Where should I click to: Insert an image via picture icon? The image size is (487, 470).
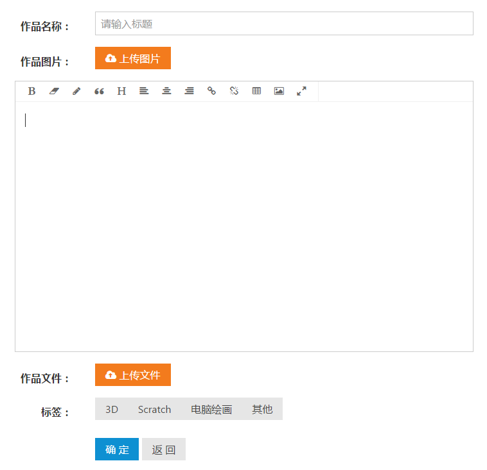[279, 91]
